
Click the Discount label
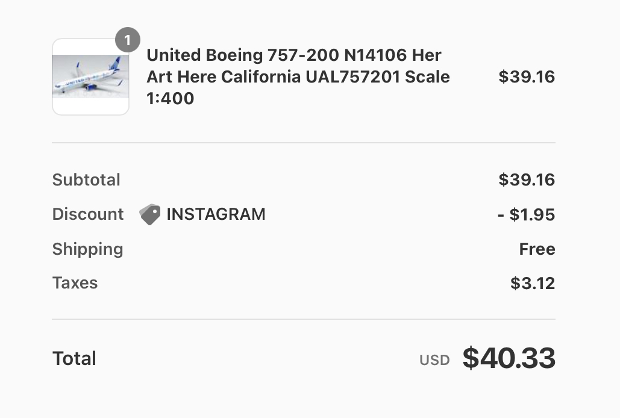88,214
